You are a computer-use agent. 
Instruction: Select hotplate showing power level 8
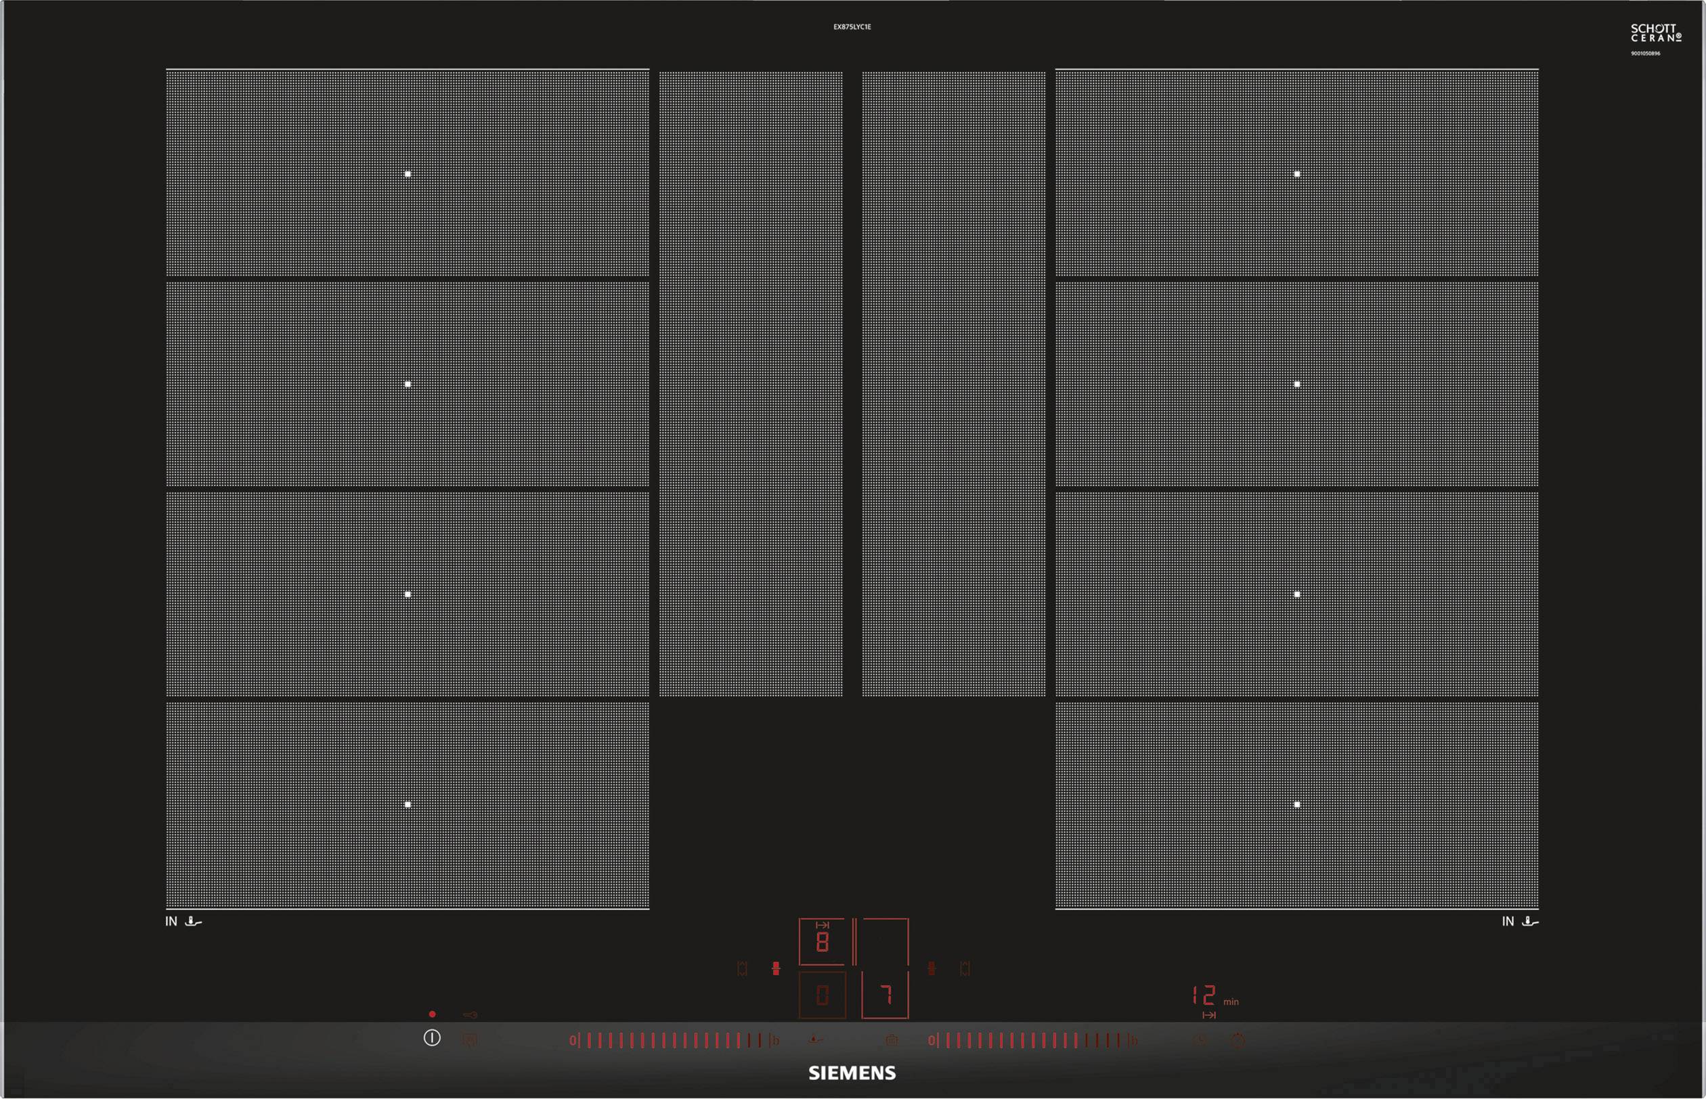coord(822,942)
